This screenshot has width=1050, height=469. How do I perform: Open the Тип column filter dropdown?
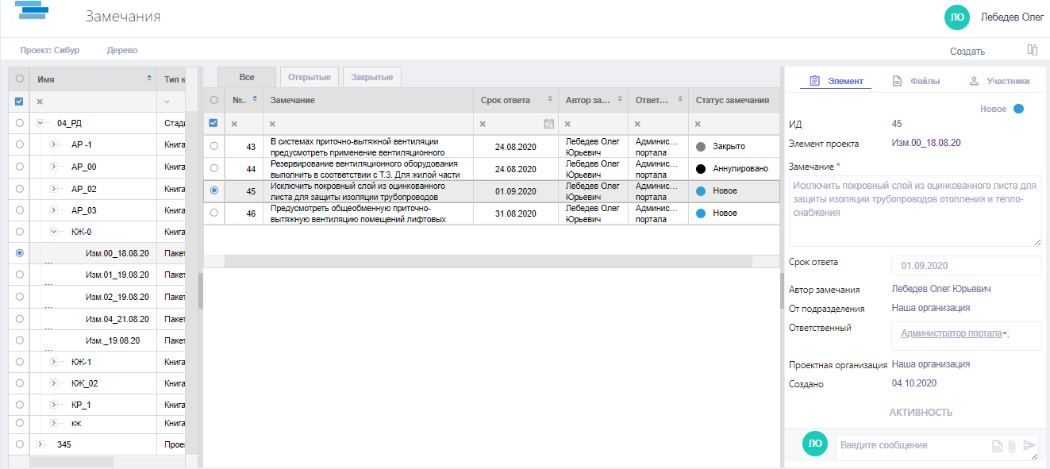167,102
